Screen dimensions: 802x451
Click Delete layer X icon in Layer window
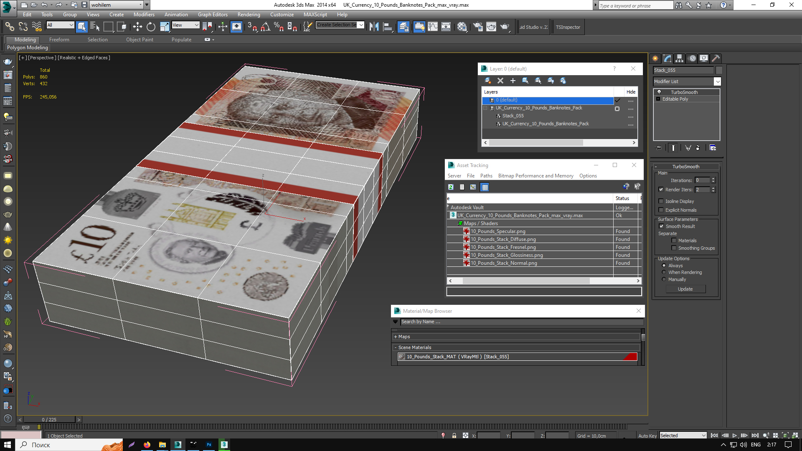coord(500,81)
